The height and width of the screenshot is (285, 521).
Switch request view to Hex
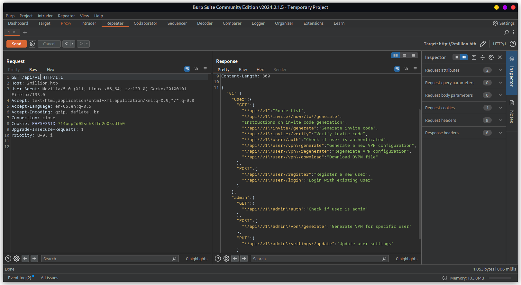click(50, 69)
